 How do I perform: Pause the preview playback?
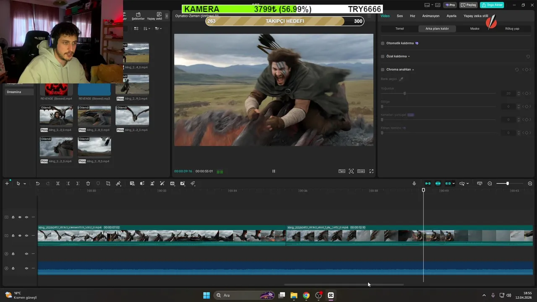click(274, 171)
